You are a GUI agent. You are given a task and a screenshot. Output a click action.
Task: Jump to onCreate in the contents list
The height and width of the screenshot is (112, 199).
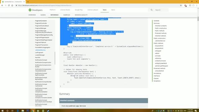pyautogui.click(x=158, y=56)
